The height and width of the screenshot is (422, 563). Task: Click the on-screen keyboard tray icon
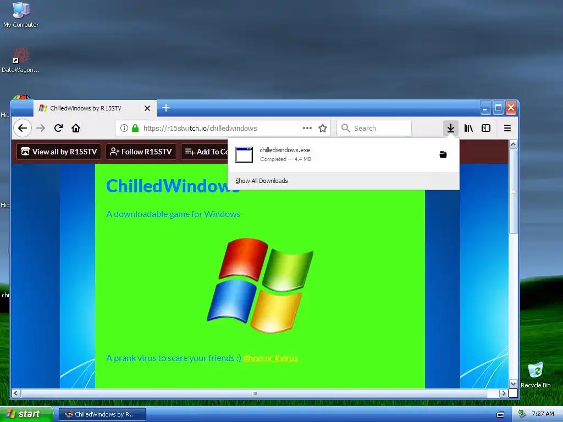tap(500, 414)
